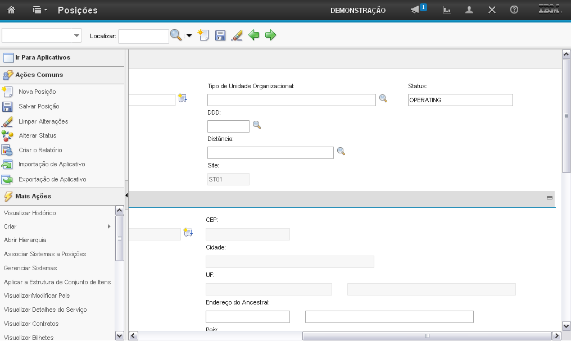571x341 pixels.
Task: Open the bulletin board announcements icon
Action: tap(416, 10)
